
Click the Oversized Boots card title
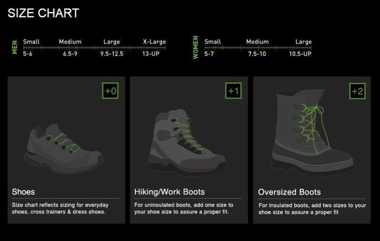coord(289,192)
